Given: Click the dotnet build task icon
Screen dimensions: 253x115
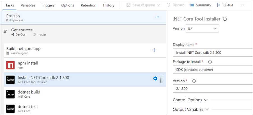Looking at the screenshot, I should coord(10,94).
